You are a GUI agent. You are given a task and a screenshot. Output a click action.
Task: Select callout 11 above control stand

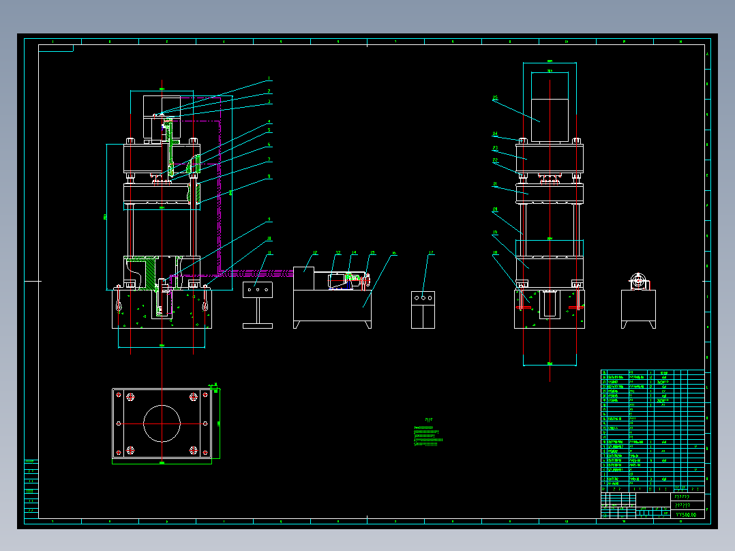coord(269,253)
